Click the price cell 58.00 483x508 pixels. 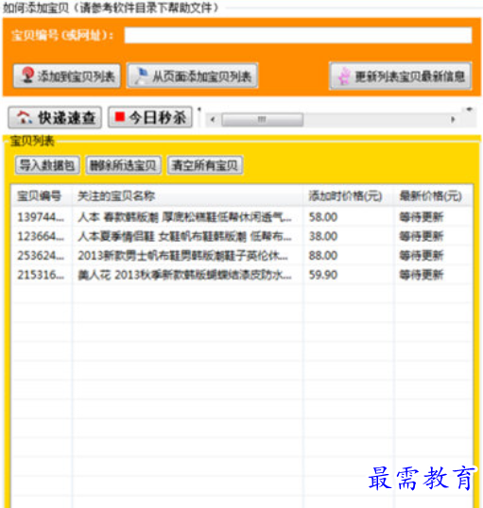(323, 217)
